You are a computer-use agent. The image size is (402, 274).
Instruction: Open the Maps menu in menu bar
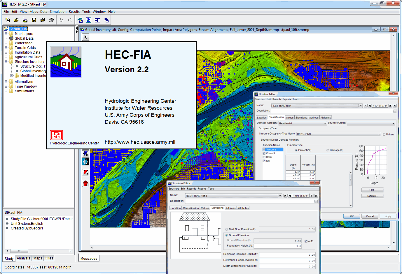34,12
